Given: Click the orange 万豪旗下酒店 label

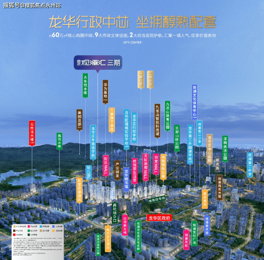Looking at the screenshot, I should 112,120.
